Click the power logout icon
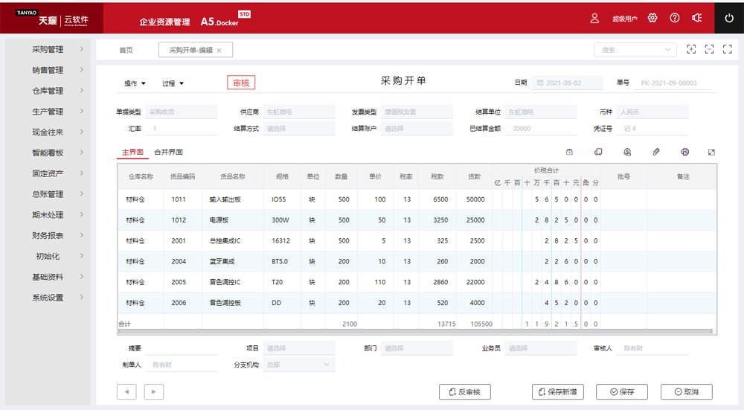744x410 pixels. 729,18
